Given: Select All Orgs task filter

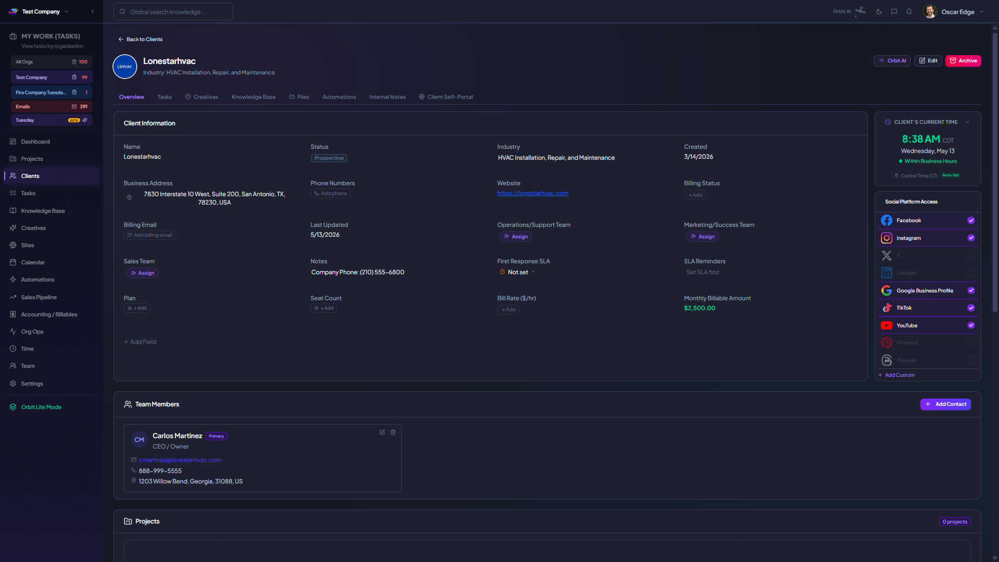Looking at the screenshot, I should click(52, 62).
